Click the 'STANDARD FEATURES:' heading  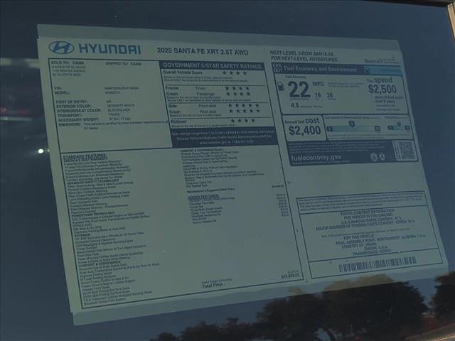(85, 157)
